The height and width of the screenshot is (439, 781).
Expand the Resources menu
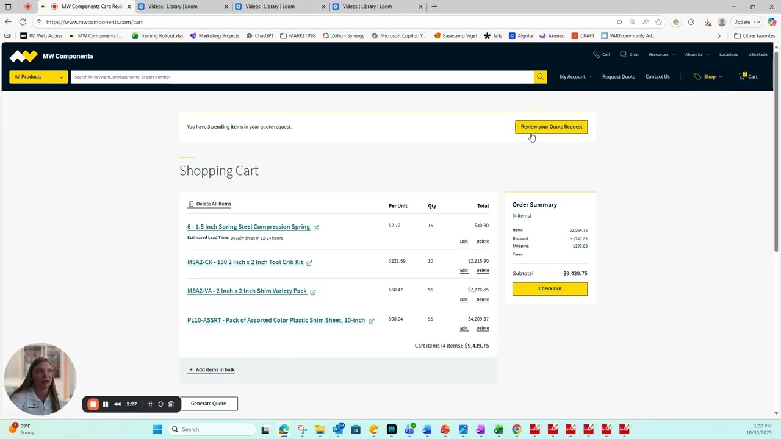pyautogui.click(x=661, y=55)
